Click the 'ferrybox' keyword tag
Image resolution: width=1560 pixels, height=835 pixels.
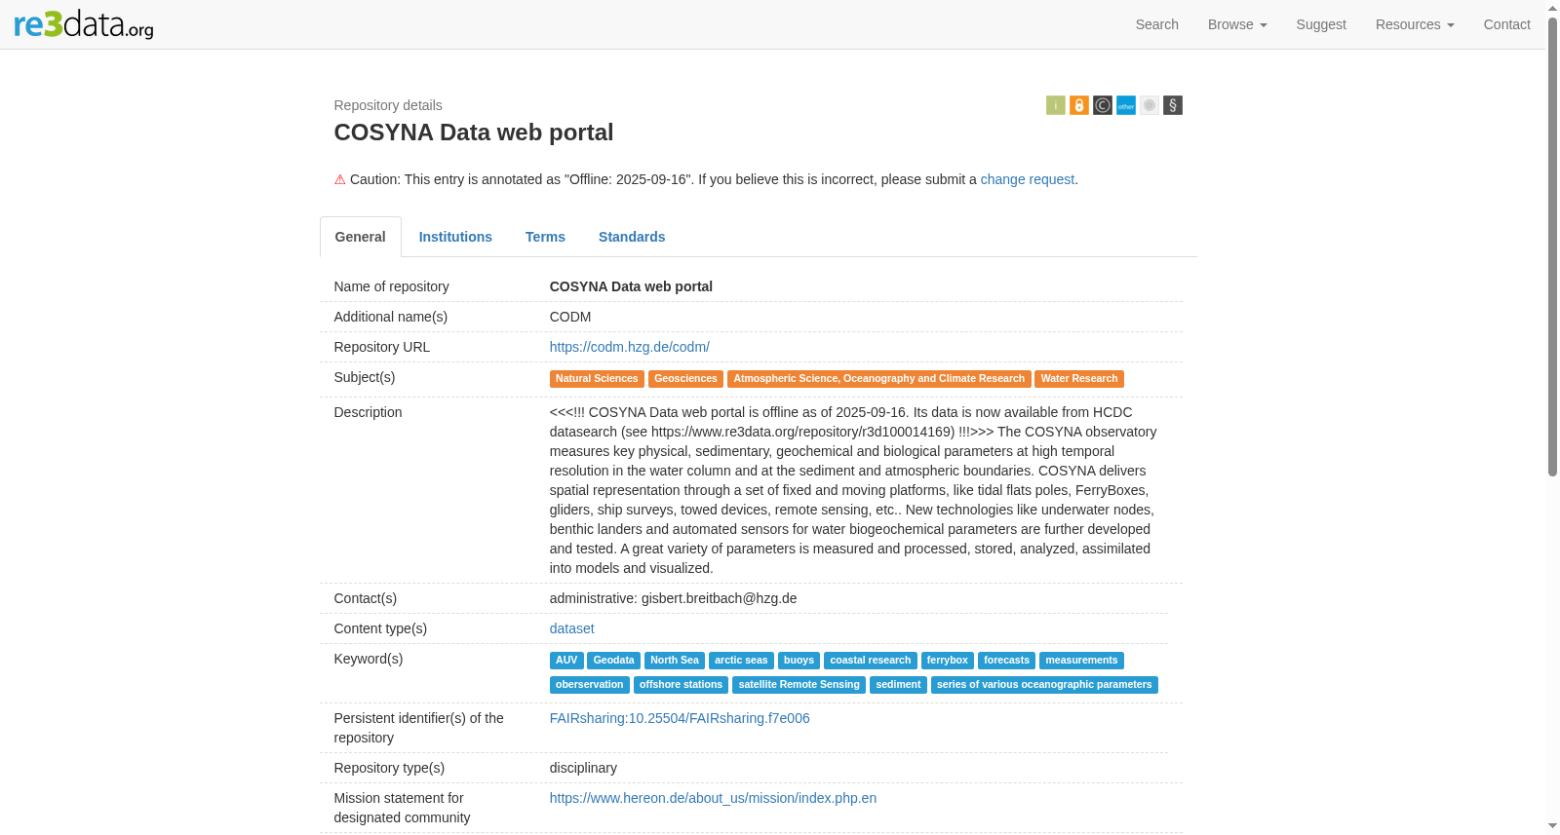coord(947,661)
